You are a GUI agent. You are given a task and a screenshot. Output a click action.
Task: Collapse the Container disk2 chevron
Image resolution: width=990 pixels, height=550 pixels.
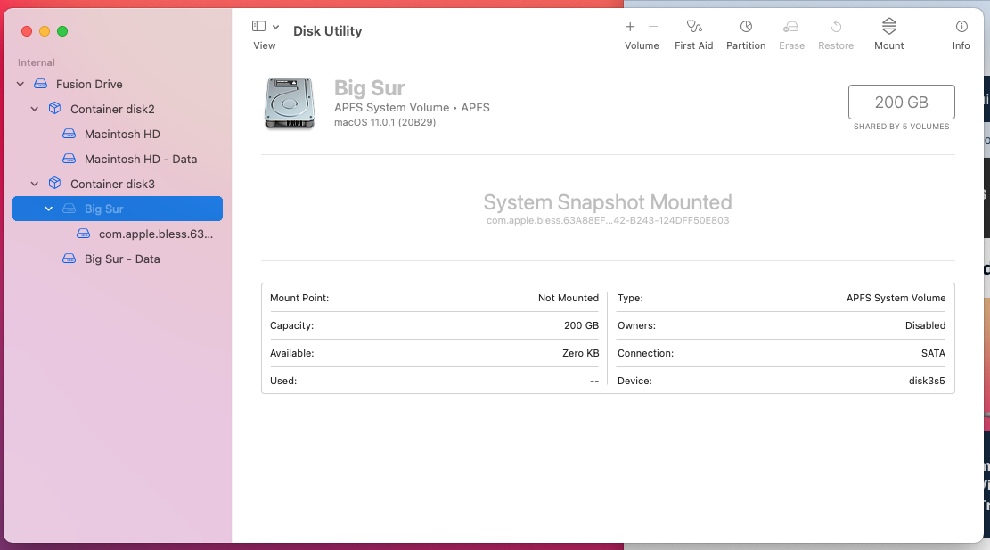(35, 109)
